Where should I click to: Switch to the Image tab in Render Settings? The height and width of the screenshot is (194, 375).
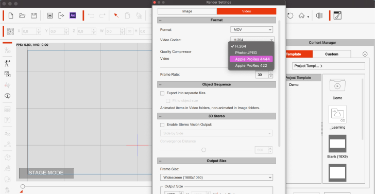(187, 11)
